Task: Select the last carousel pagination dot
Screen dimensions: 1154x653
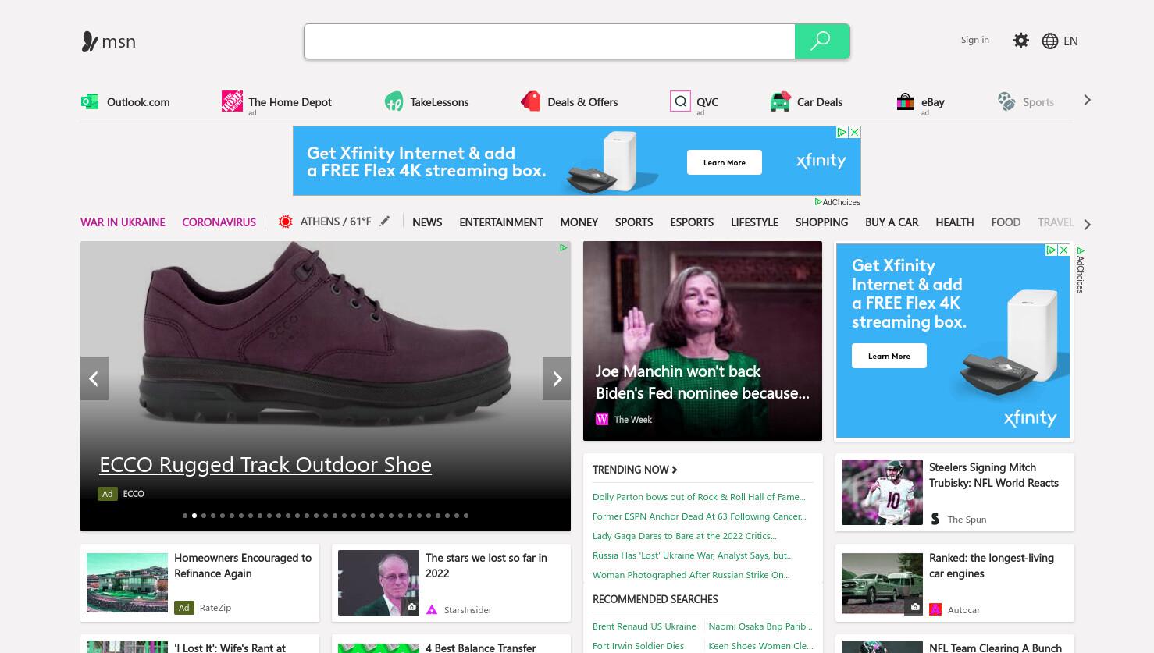Action: [x=466, y=516]
